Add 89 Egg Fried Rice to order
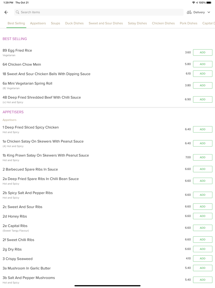Image resolution: width=215 pixels, height=288 pixels. [202, 52]
